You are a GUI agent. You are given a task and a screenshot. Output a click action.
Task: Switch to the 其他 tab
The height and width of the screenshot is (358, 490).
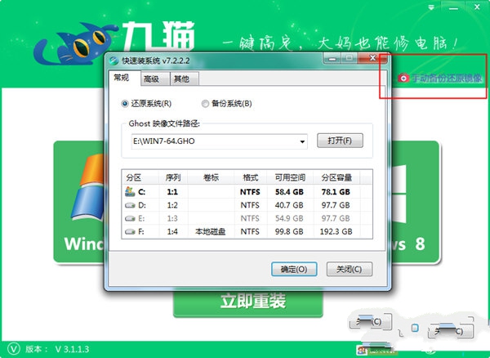click(x=182, y=79)
